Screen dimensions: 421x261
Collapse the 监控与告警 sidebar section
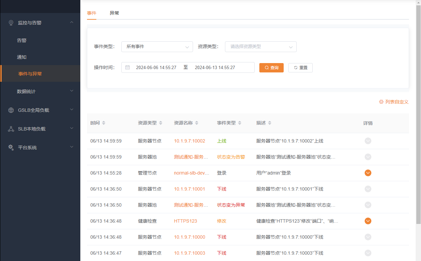click(x=72, y=22)
